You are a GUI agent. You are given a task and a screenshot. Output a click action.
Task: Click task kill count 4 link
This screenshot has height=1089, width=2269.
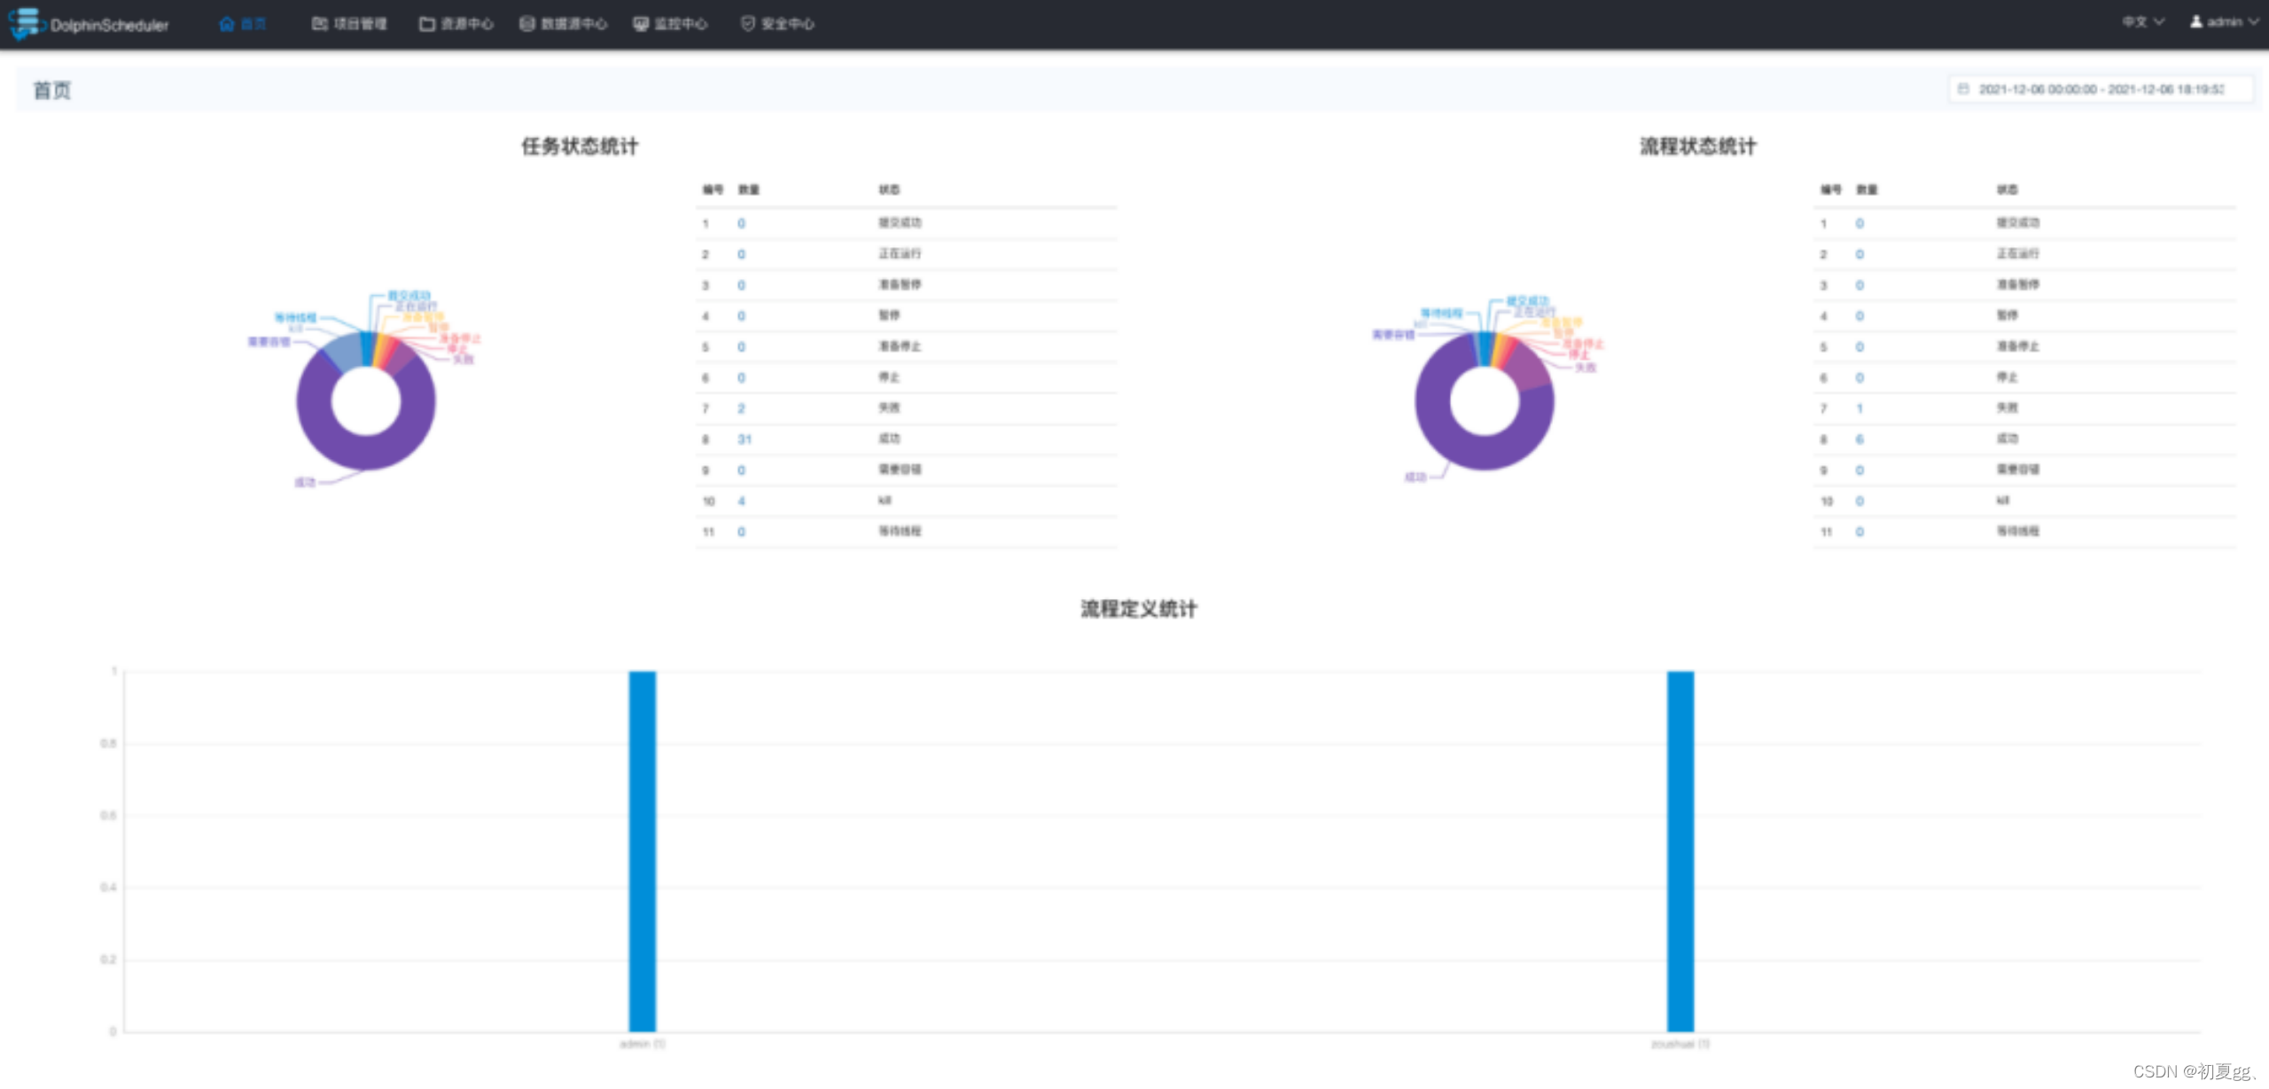click(x=742, y=502)
